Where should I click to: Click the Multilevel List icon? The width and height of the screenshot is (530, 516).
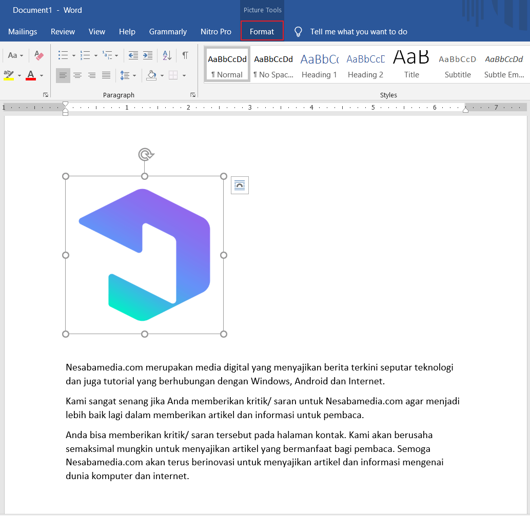click(x=107, y=55)
